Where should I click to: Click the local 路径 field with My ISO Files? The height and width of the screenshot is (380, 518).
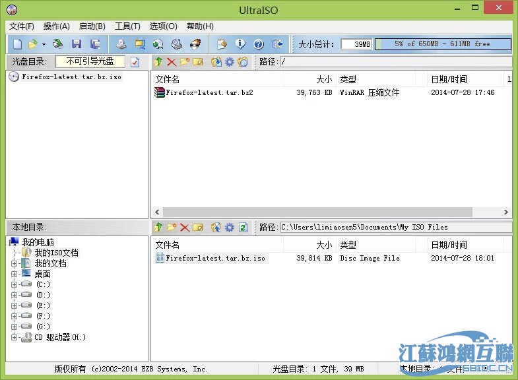click(396, 227)
